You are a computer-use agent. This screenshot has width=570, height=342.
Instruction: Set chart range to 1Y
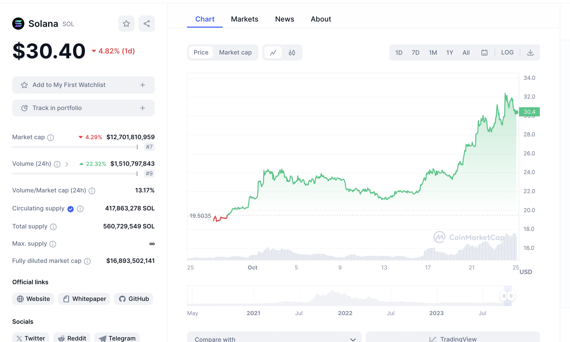coord(449,52)
